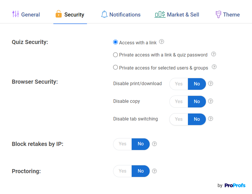This screenshot has height=194, width=252.
Task: Select Access with a link radio option
Action: coord(115,42)
